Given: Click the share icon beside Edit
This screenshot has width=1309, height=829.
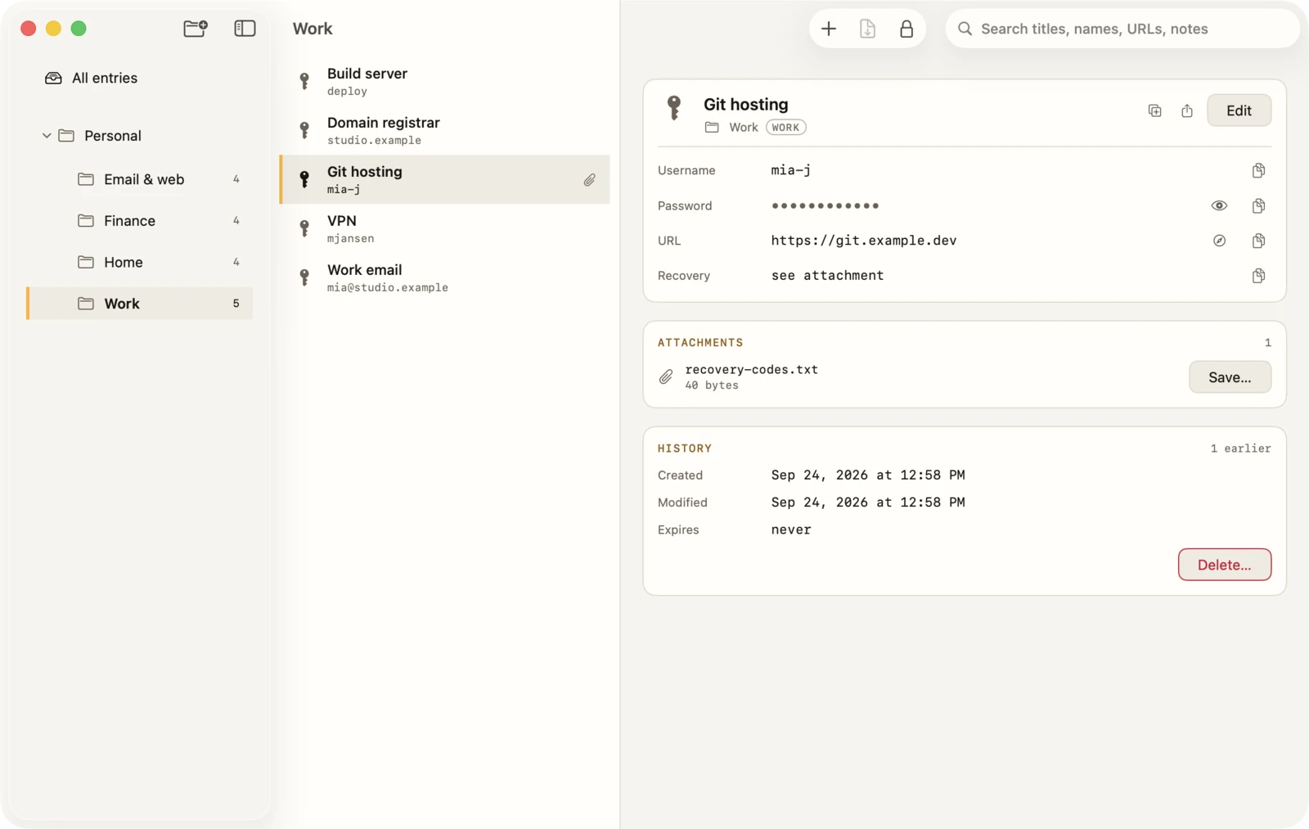Looking at the screenshot, I should coord(1187,110).
